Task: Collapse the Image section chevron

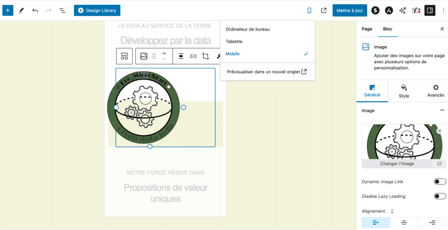Action: pyautogui.click(x=442, y=110)
